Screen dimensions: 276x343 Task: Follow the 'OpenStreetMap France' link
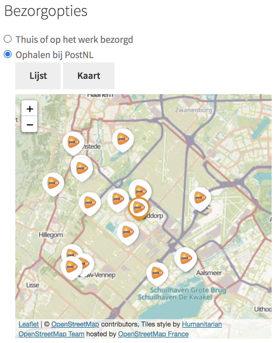tap(153, 334)
